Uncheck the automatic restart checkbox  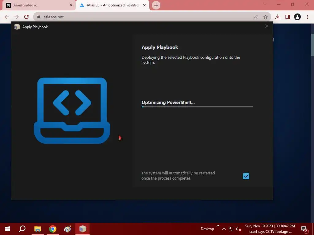coord(246,176)
